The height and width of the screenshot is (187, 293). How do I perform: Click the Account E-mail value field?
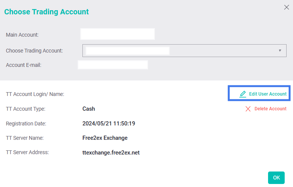[x=113, y=65]
